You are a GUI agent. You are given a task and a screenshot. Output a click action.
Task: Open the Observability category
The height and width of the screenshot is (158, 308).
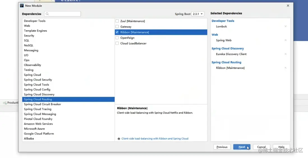pos(68,65)
